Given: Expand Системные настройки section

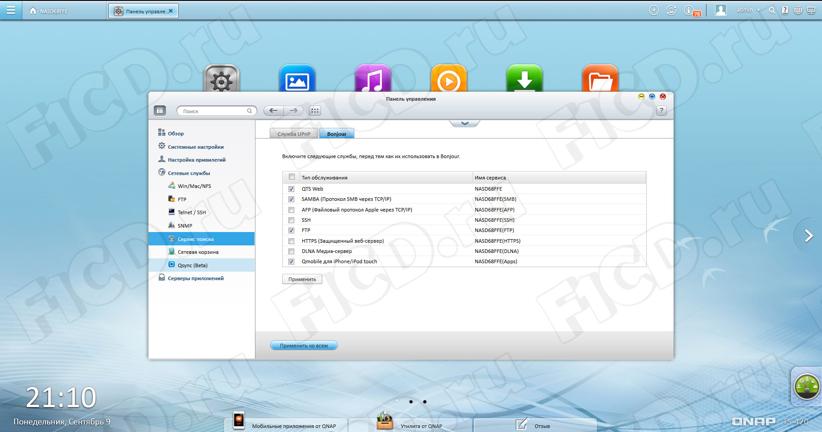Looking at the screenshot, I should (x=196, y=147).
